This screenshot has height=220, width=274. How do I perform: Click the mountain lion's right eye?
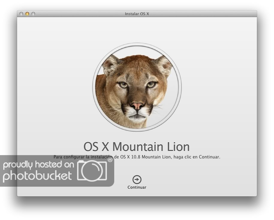(x=151, y=85)
